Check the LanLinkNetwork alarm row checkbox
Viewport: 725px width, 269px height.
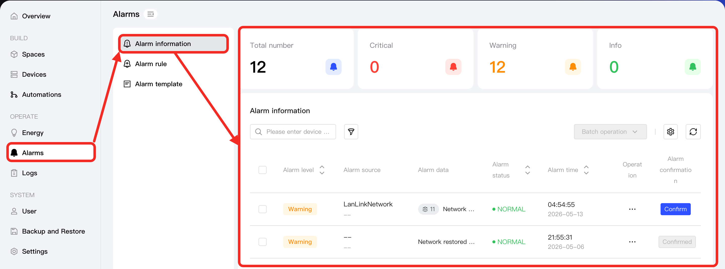(262, 209)
